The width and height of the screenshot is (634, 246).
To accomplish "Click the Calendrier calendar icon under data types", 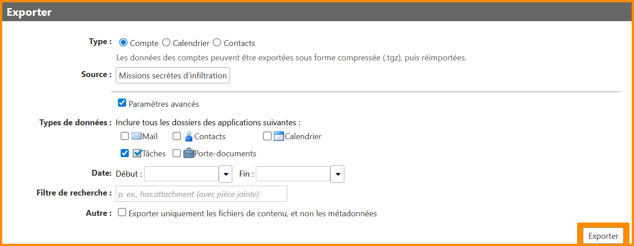I will pos(279,136).
